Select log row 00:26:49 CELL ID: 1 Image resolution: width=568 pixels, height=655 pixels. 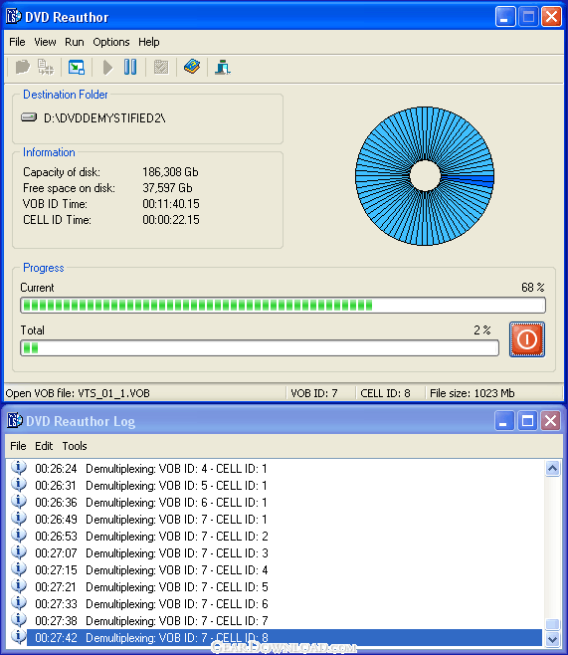click(x=284, y=520)
